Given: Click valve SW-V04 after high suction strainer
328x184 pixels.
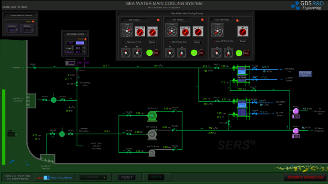Looking at the screenshot, I should pyautogui.click(x=62, y=100).
